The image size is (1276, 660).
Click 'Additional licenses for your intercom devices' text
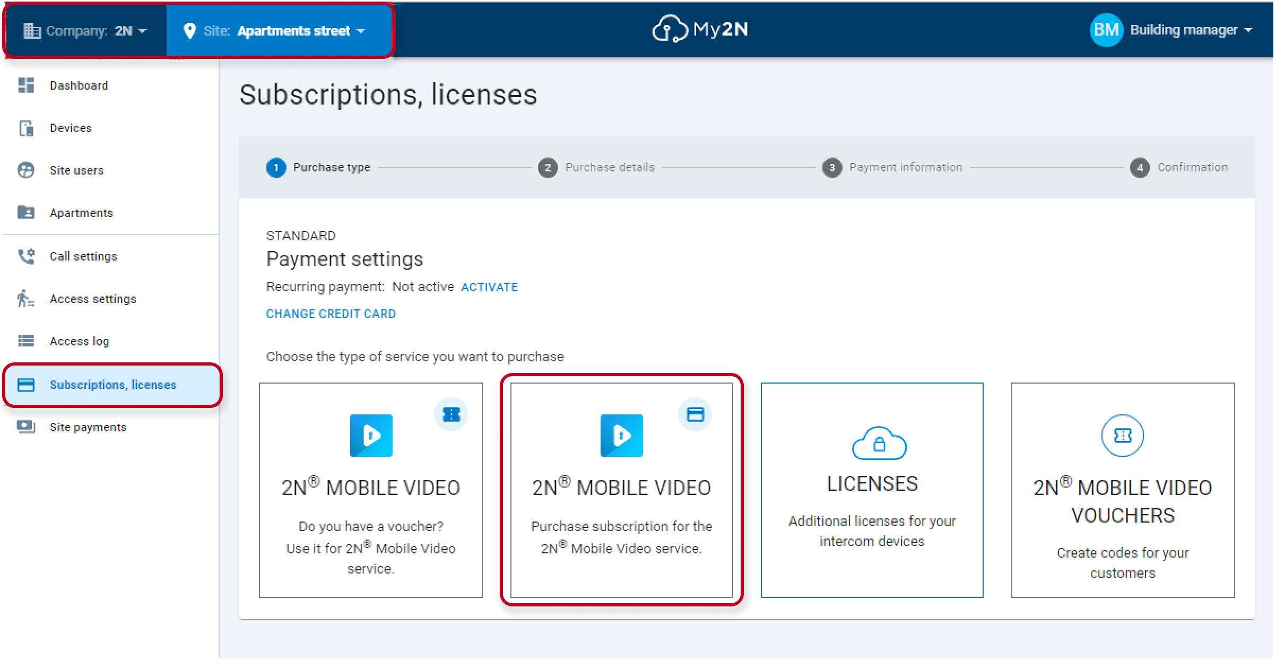(x=872, y=531)
